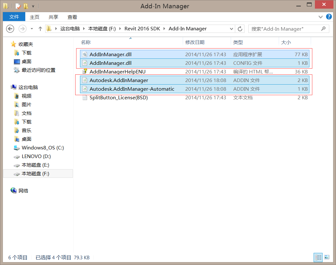Open 桌面 under favorites
The image size is (336, 265).
27,62
